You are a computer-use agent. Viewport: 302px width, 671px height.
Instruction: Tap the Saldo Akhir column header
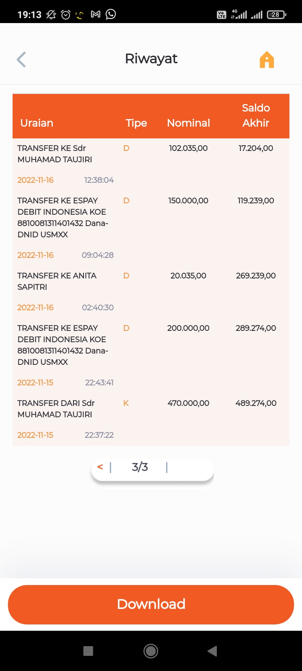(x=256, y=115)
